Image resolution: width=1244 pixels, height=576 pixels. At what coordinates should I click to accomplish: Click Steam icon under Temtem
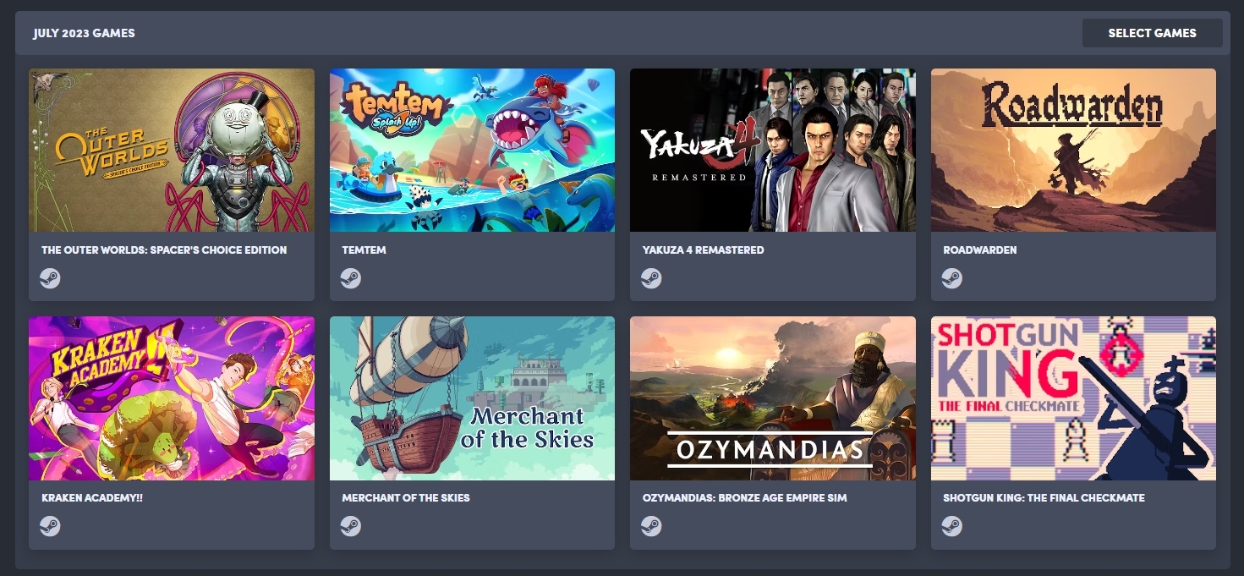351,278
